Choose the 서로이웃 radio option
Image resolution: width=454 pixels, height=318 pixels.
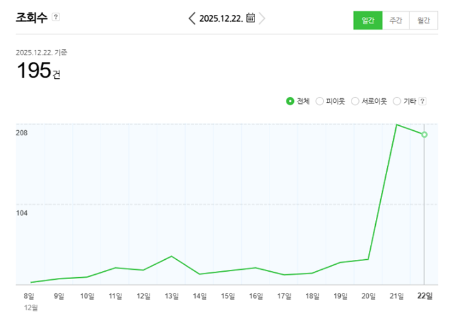pos(355,101)
